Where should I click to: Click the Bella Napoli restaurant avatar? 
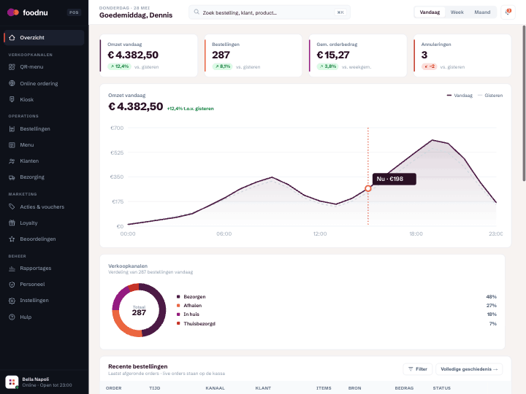click(12, 382)
